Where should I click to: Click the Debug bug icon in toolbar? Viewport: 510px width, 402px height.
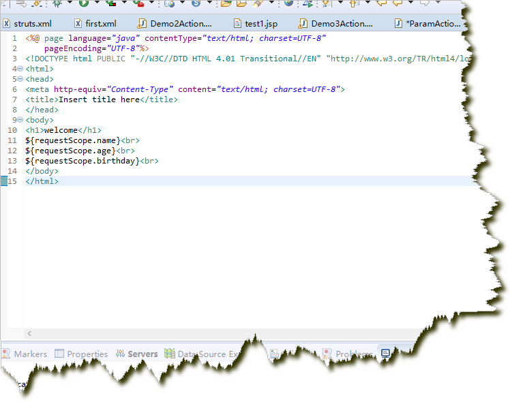pyautogui.click(x=57, y=3)
